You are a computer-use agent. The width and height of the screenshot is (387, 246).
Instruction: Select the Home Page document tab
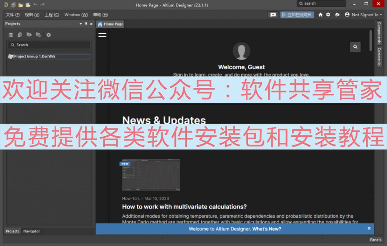(110, 24)
